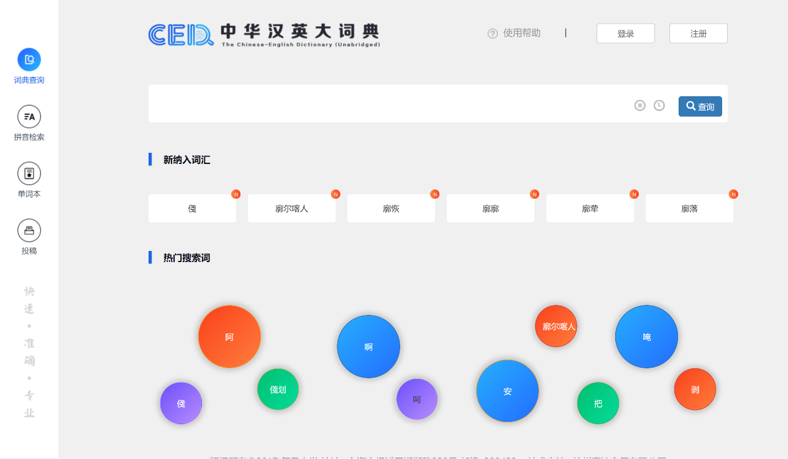Click the blue 安 hot word bubble

[x=507, y=391]
